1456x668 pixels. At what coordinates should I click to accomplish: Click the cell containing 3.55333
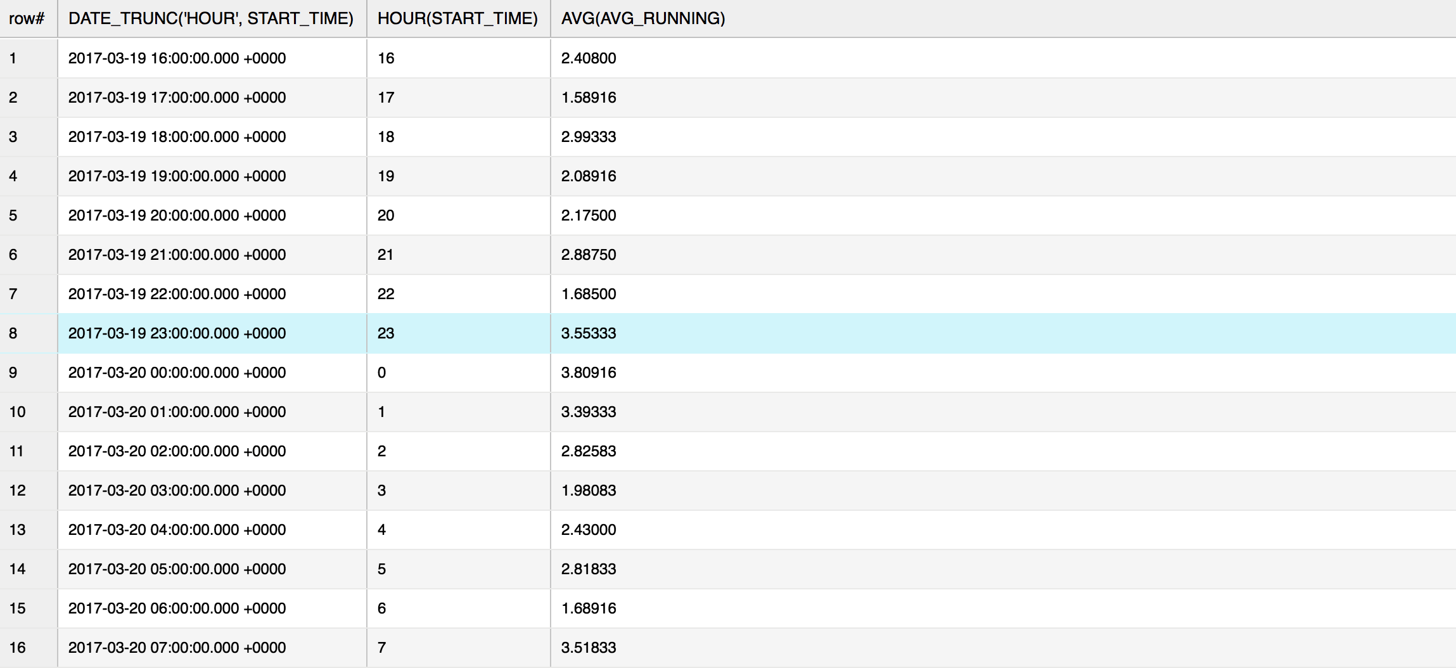pyautogui.click(x=587, y=333)
